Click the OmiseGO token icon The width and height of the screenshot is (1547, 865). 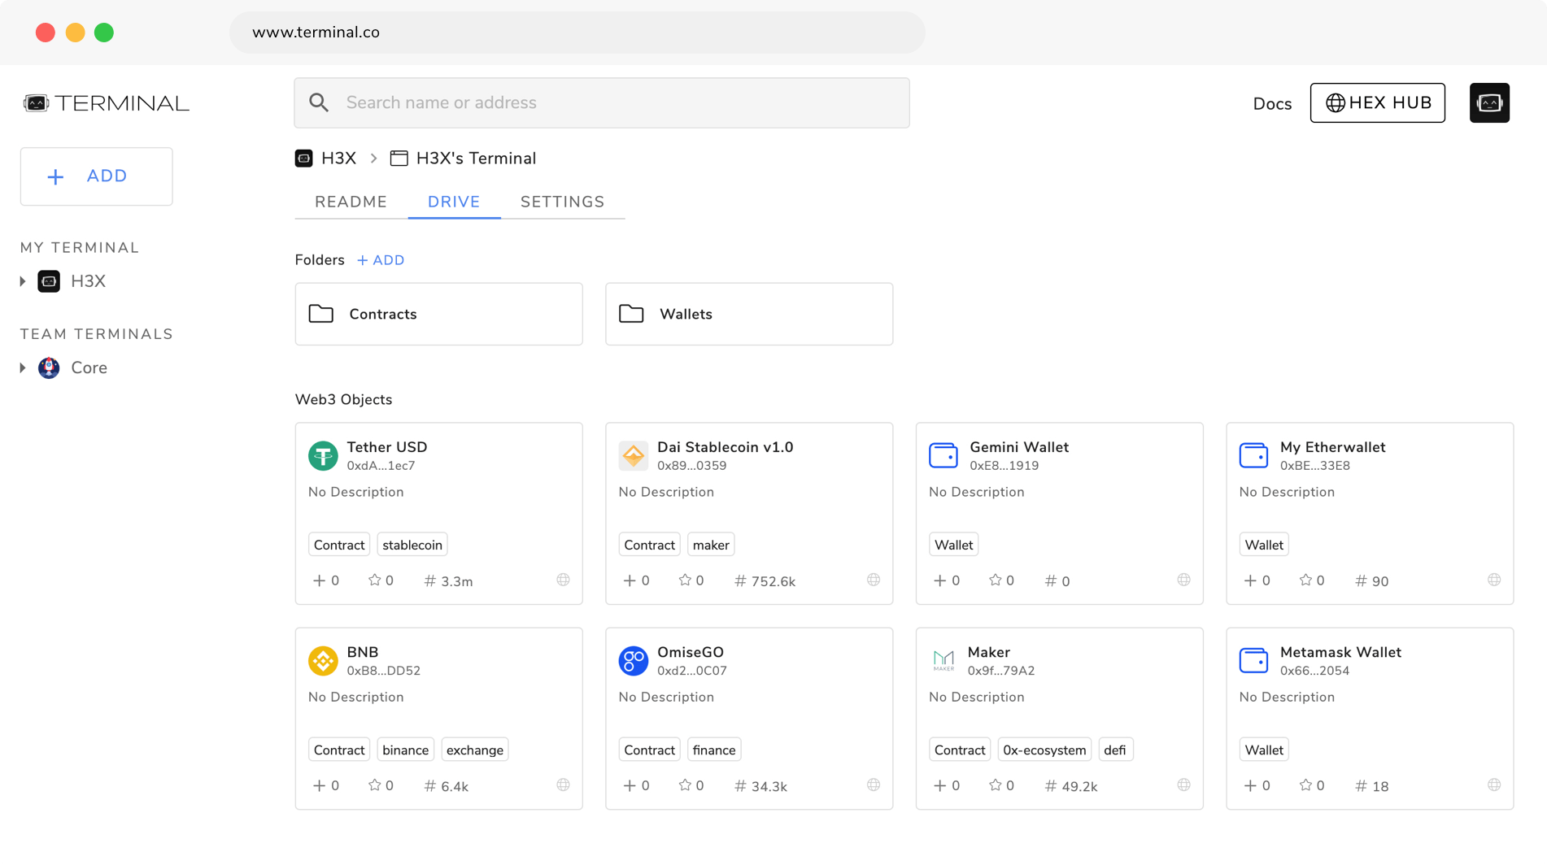point(633,660)
